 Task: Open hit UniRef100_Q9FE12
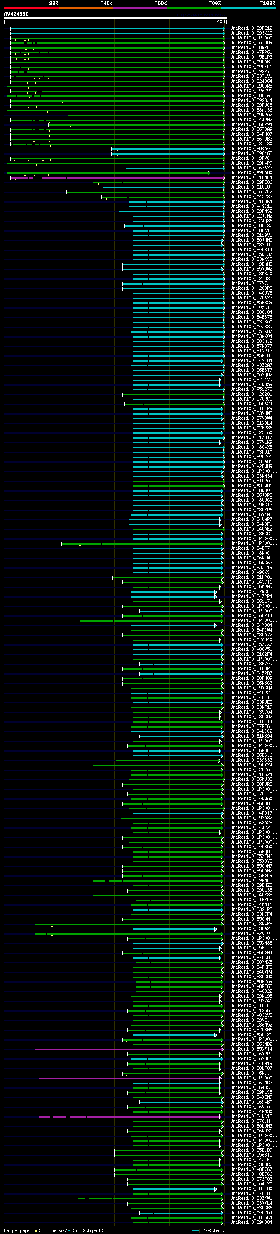(251, 28)
